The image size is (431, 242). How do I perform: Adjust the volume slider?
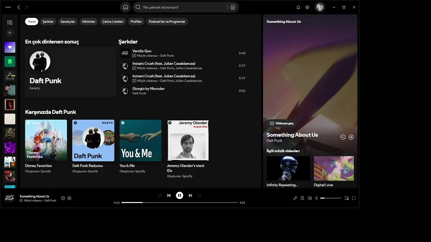click(x=331, y=198)
